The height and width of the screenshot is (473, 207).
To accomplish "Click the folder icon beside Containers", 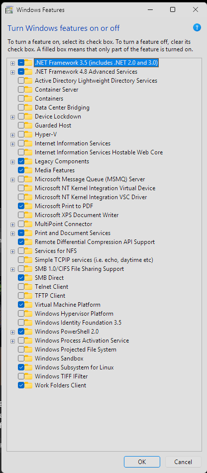I will tap(29, 99).
